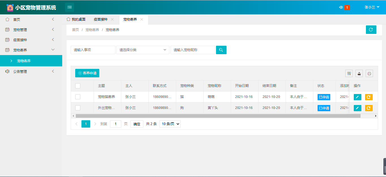Image resolution: width=386 pixels, height=177 pixels.
Task: Click the refresh button near breadcrumb
Action: click(x=371, y=30)
